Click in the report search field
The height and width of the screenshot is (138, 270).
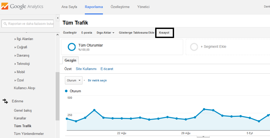click(x=30, y=24)
